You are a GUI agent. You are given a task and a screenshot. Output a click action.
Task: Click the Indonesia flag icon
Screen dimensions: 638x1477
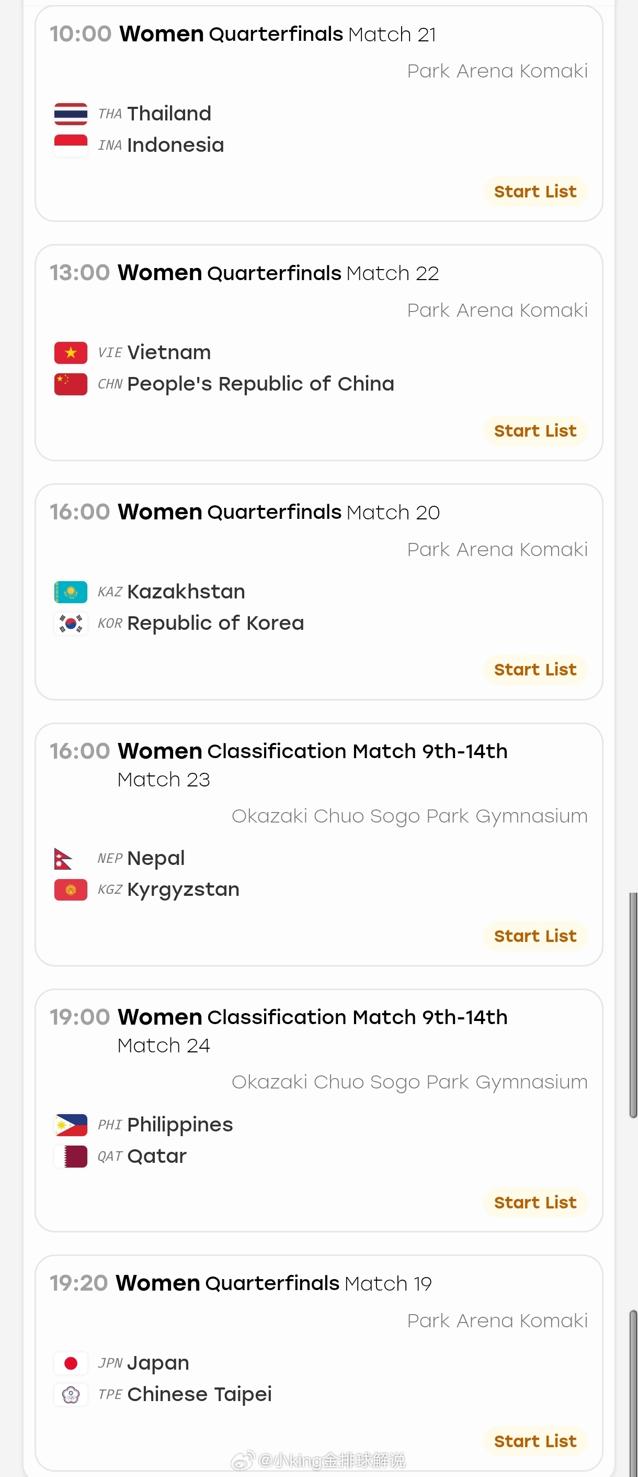(71, 145)
